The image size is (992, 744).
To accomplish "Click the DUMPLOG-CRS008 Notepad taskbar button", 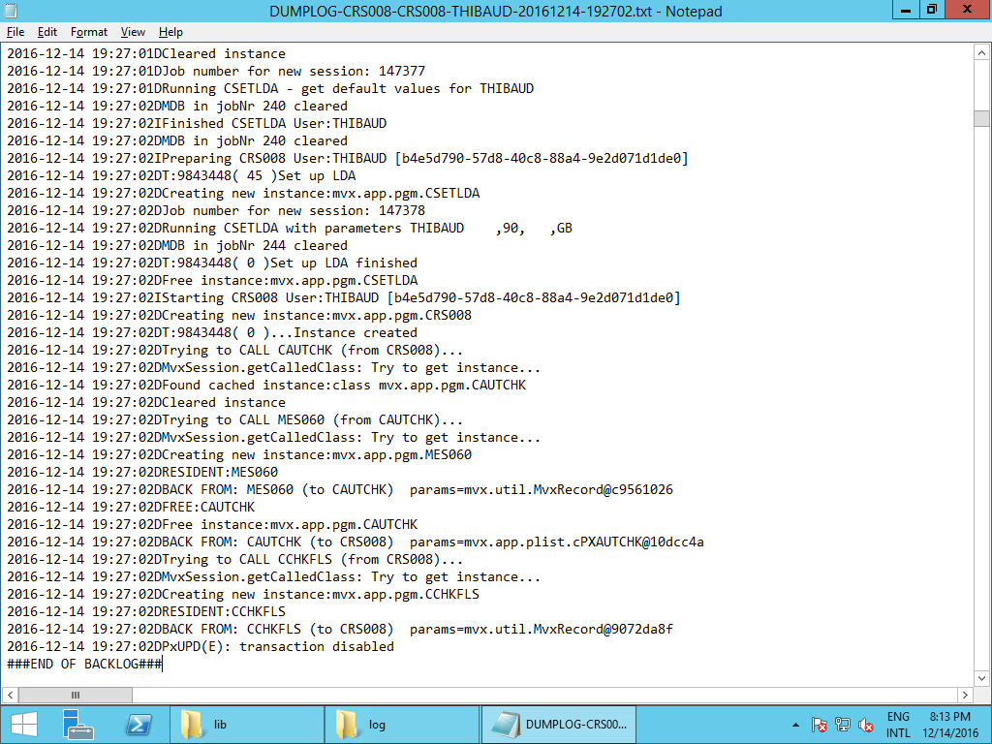I will click(x=560, y=725).
